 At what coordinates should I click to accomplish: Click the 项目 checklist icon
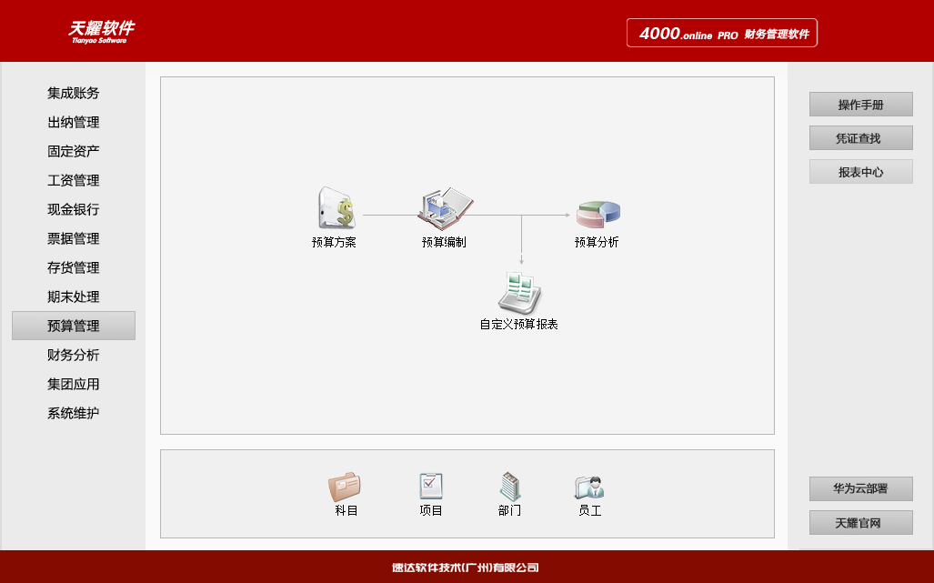(x=431, y=487)
